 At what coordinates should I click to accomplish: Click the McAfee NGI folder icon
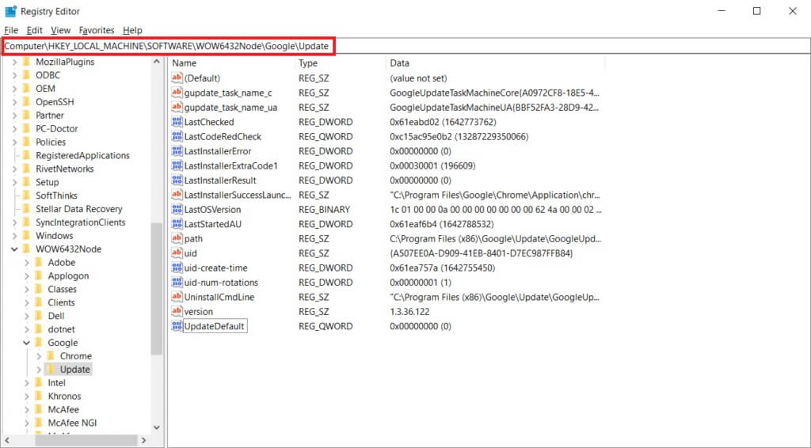(x=39, y=423)
